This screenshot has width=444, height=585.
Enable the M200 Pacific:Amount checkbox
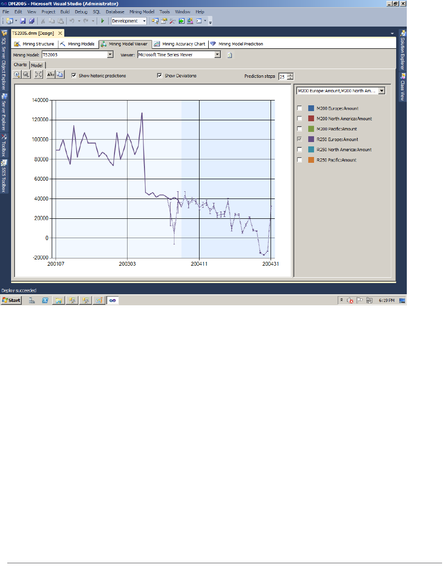coord(300,128)
